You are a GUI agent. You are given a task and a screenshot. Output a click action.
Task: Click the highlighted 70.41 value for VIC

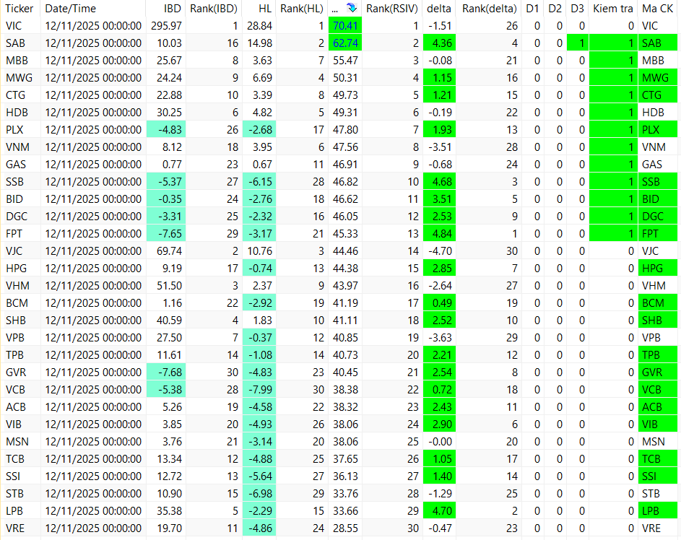[345, 25]
